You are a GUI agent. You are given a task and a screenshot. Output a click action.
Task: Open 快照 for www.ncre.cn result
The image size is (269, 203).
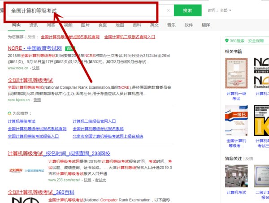click(x=36, y=68)
